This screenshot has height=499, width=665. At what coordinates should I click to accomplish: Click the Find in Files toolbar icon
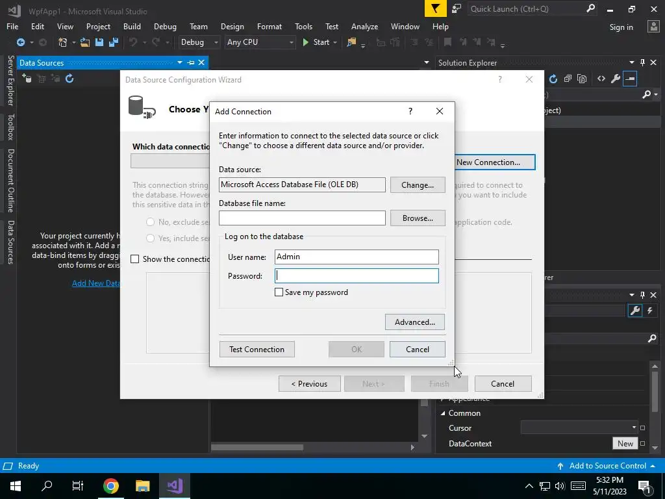(x=351, y=42)
